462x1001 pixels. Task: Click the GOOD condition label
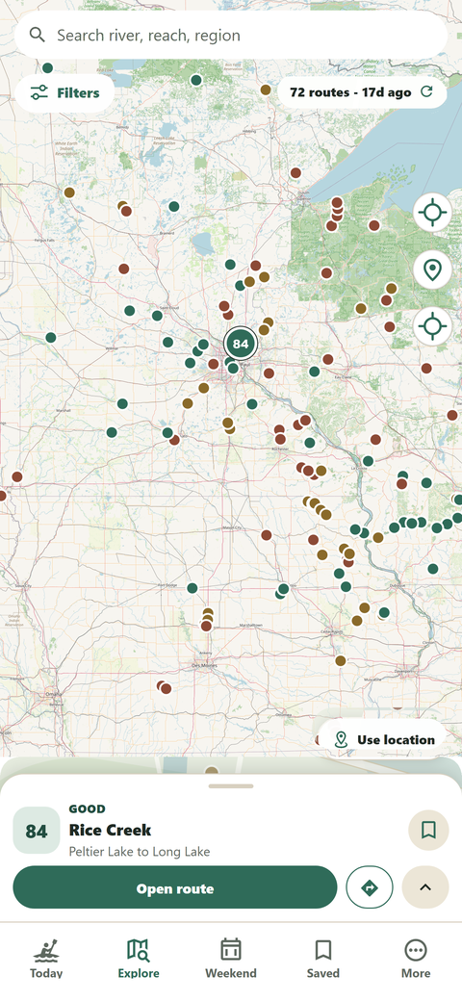tap(88, 808)
